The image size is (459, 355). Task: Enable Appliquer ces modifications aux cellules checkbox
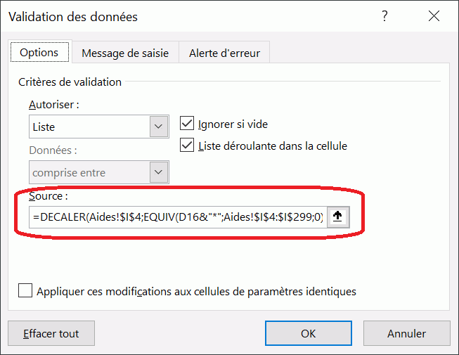26,291
